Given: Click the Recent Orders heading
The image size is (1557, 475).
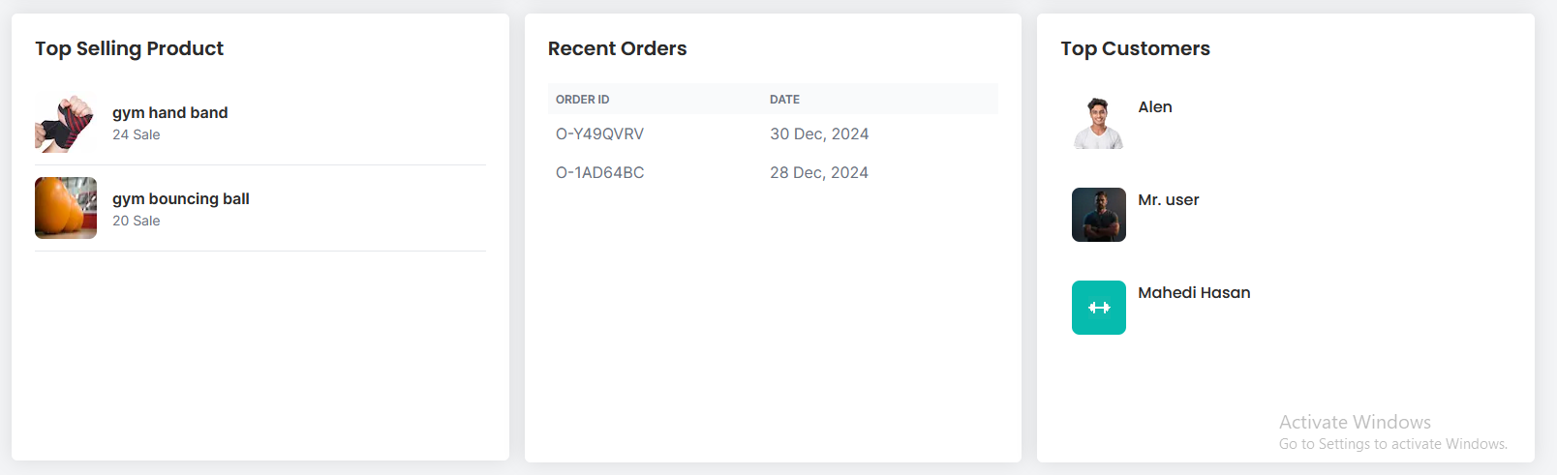Looking at the screenshot, I should coord(617,49).
